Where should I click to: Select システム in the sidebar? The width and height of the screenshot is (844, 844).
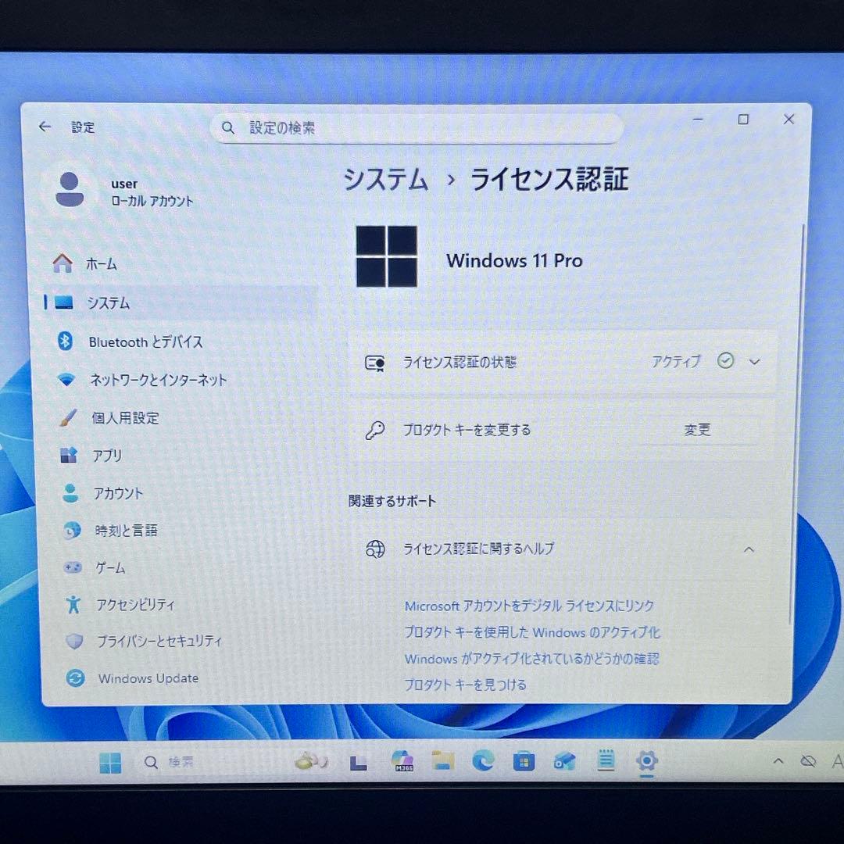[181, 302]
